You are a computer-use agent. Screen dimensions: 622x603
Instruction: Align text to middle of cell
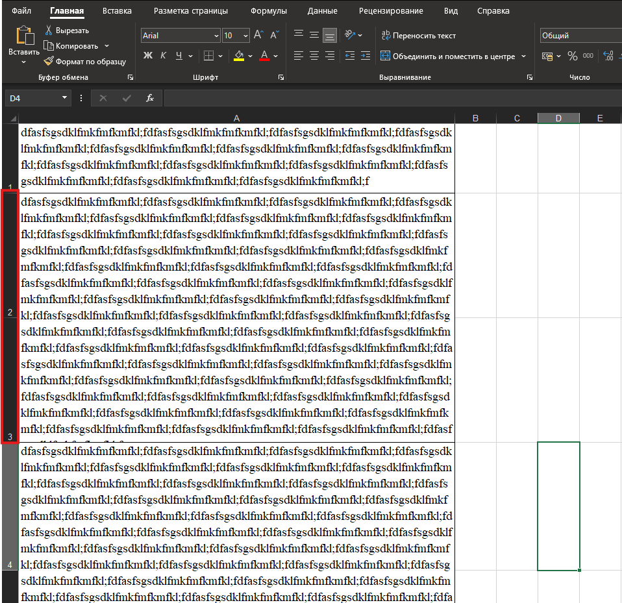[x=314, y=35]
